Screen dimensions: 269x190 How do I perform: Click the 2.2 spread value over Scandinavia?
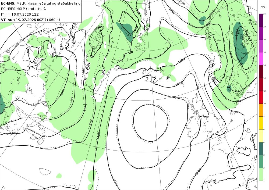228,87
